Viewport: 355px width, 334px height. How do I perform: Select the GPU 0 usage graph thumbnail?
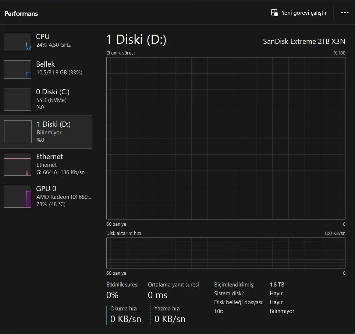pyautogui.click(x=17, y=196)
